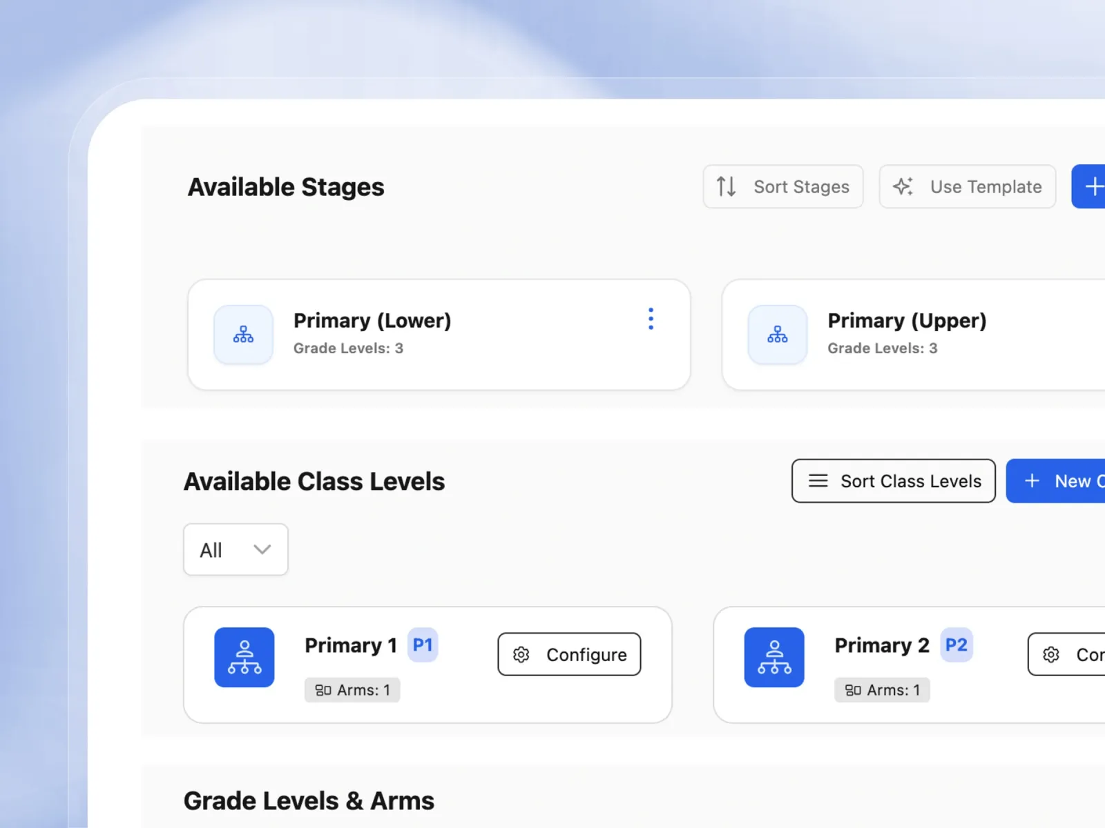The width and height of the screenshot is (1105, 828).
Task: Click the Primary 1 blue organization icon
Action: click(244, 657)
